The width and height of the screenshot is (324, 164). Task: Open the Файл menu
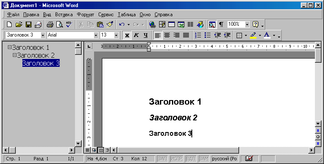pyautogui.click(x=13, y=15)
